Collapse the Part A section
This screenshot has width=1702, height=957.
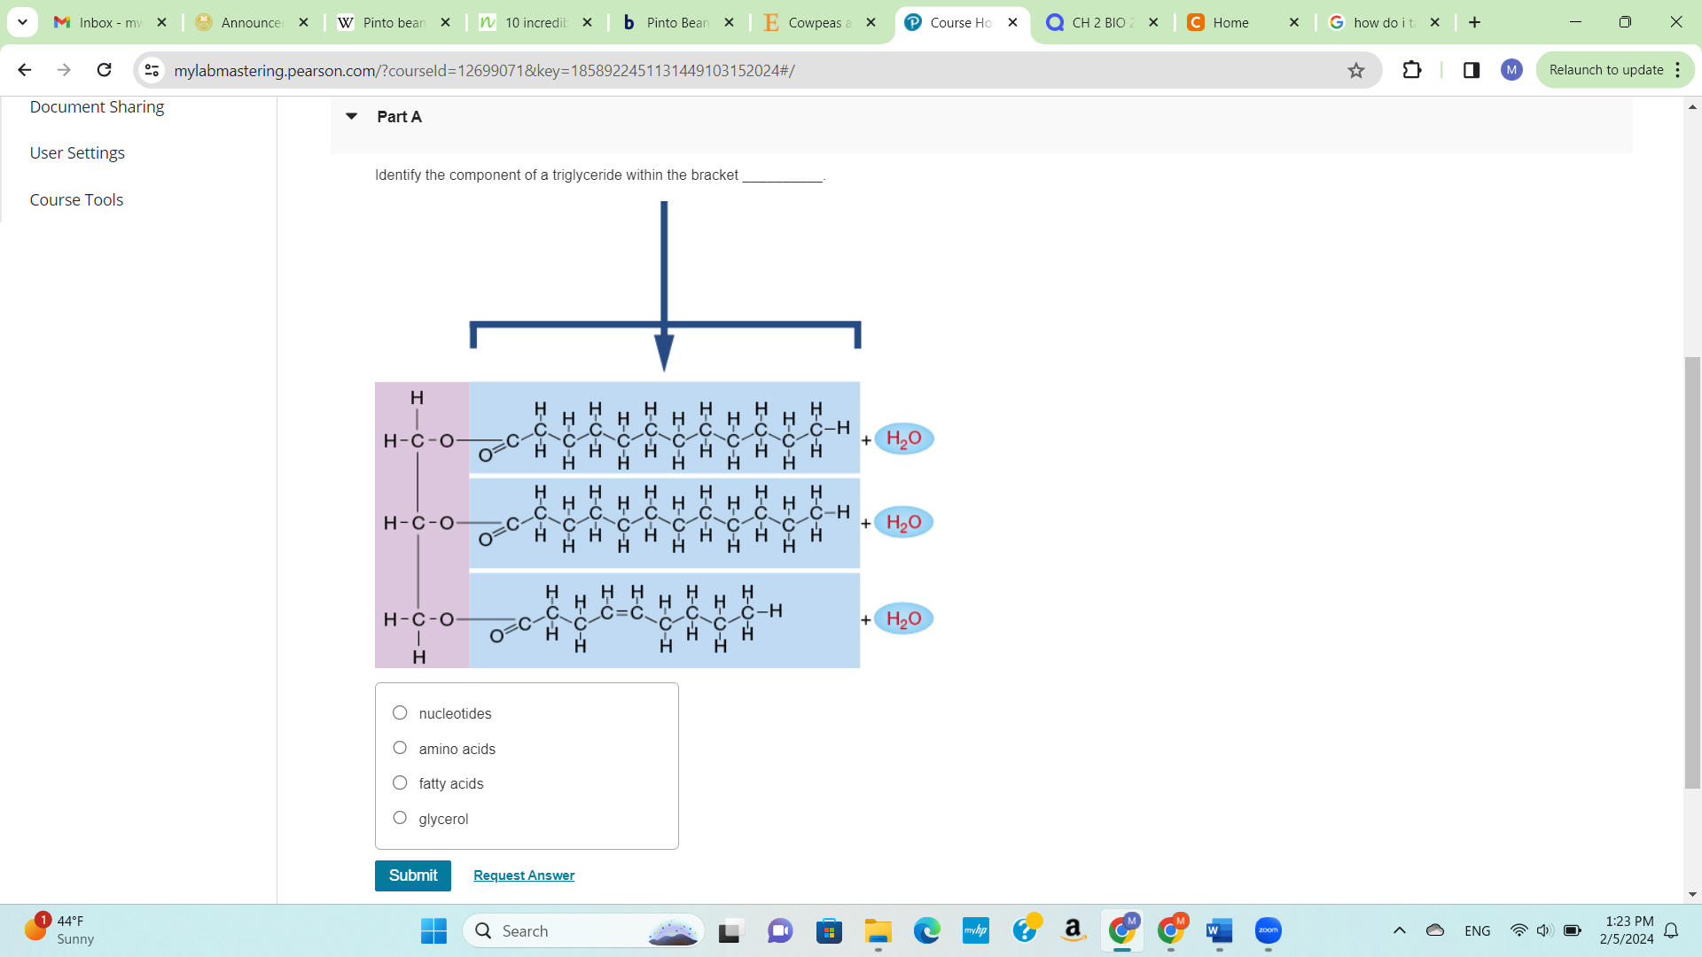351,116
